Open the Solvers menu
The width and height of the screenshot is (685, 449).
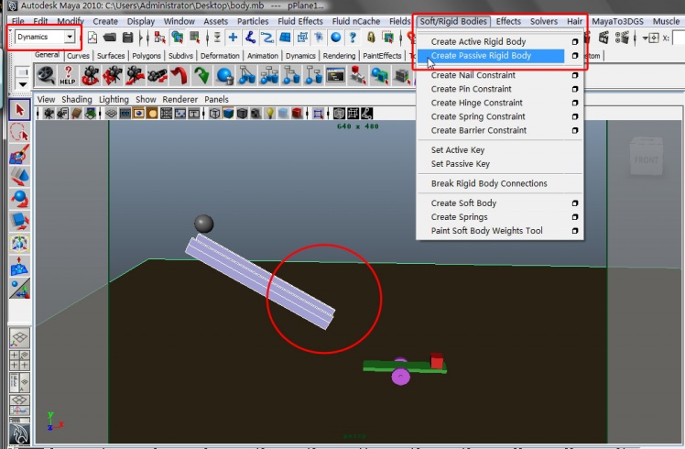[543, 21]
